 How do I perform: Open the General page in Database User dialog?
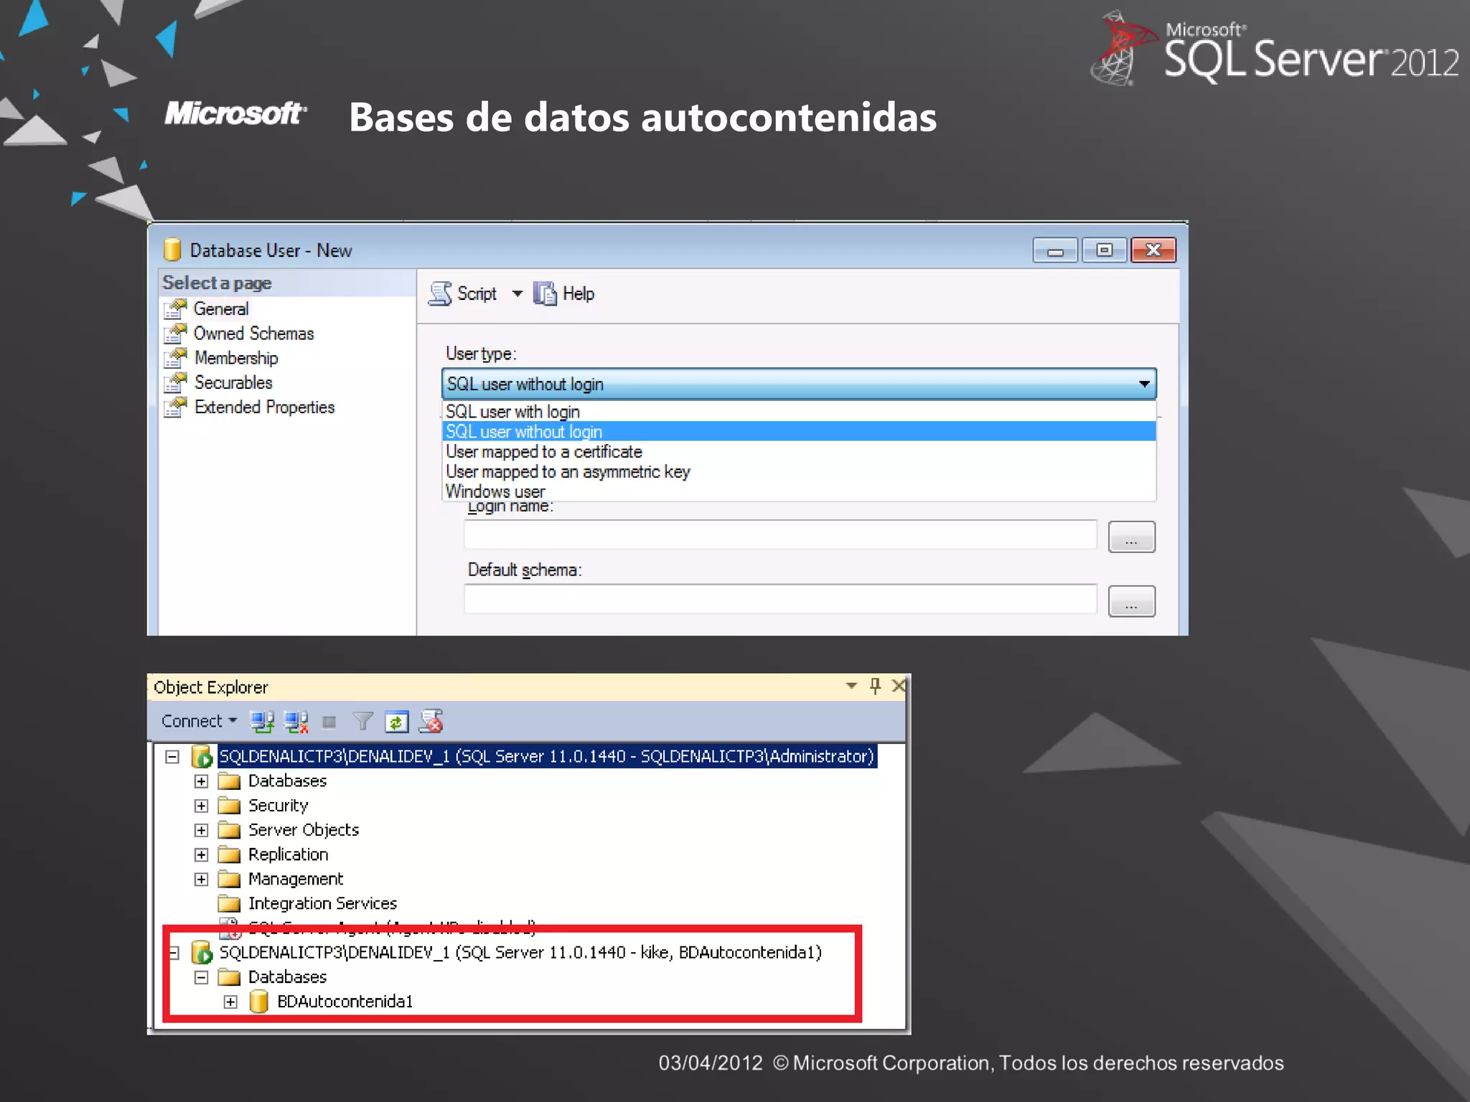[x=221, y=309]
